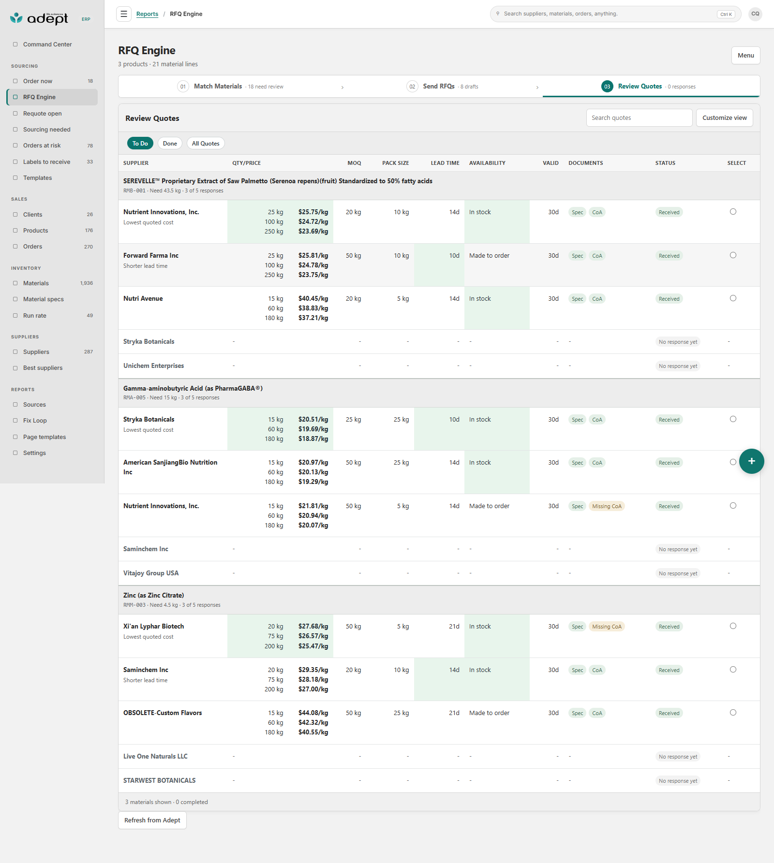Click the Order now sidebar icon
This screenshot has height=863, width=774.
[15, 81]
